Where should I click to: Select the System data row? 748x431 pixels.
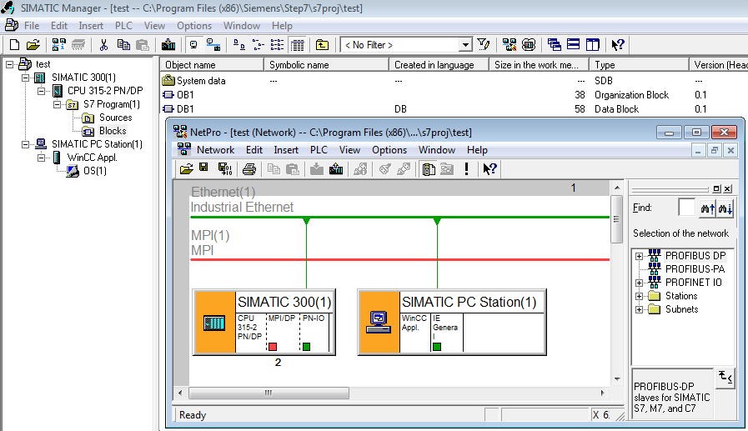[454, 81]
